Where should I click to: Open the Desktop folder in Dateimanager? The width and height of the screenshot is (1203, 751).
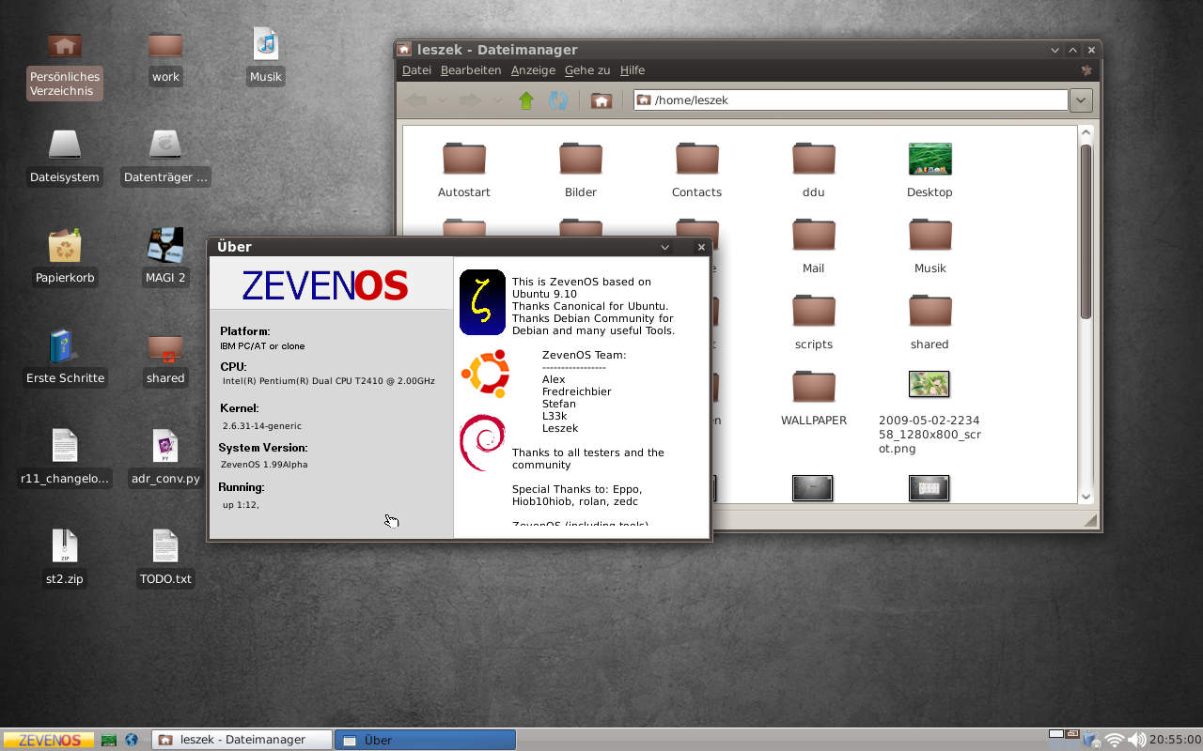point(930,170)
